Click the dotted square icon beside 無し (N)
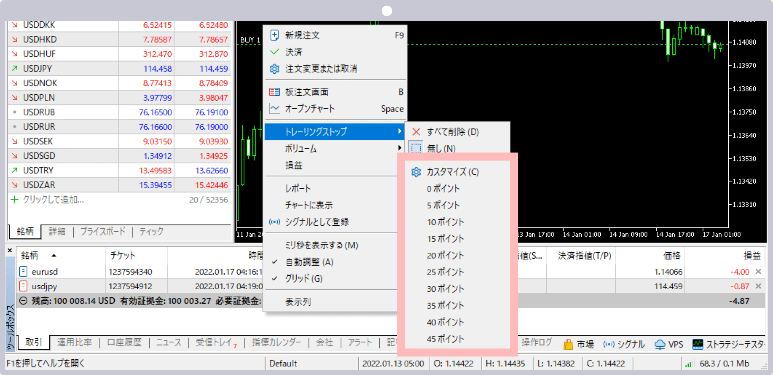Viewport: 773px width, 375px height. click(416, 148)
